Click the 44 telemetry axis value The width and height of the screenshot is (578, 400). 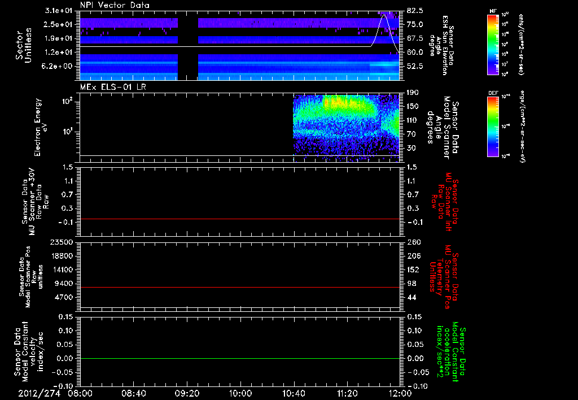[x=411, y=297]
